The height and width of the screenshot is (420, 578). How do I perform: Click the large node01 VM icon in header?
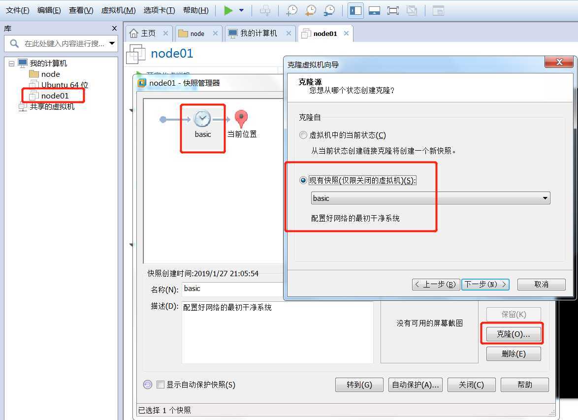point(136,54)
